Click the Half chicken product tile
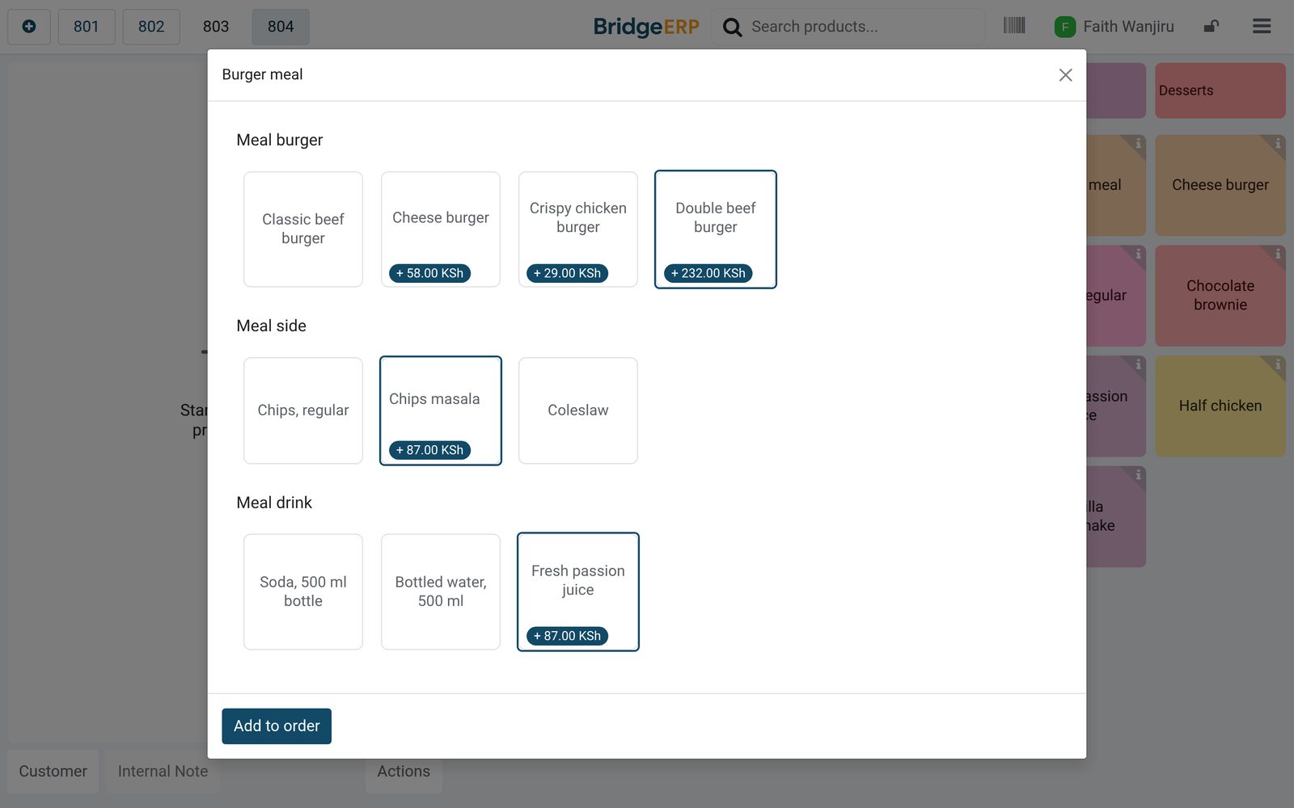Viewport: 1294px width, 808px height. click(x=1220, y=406)
